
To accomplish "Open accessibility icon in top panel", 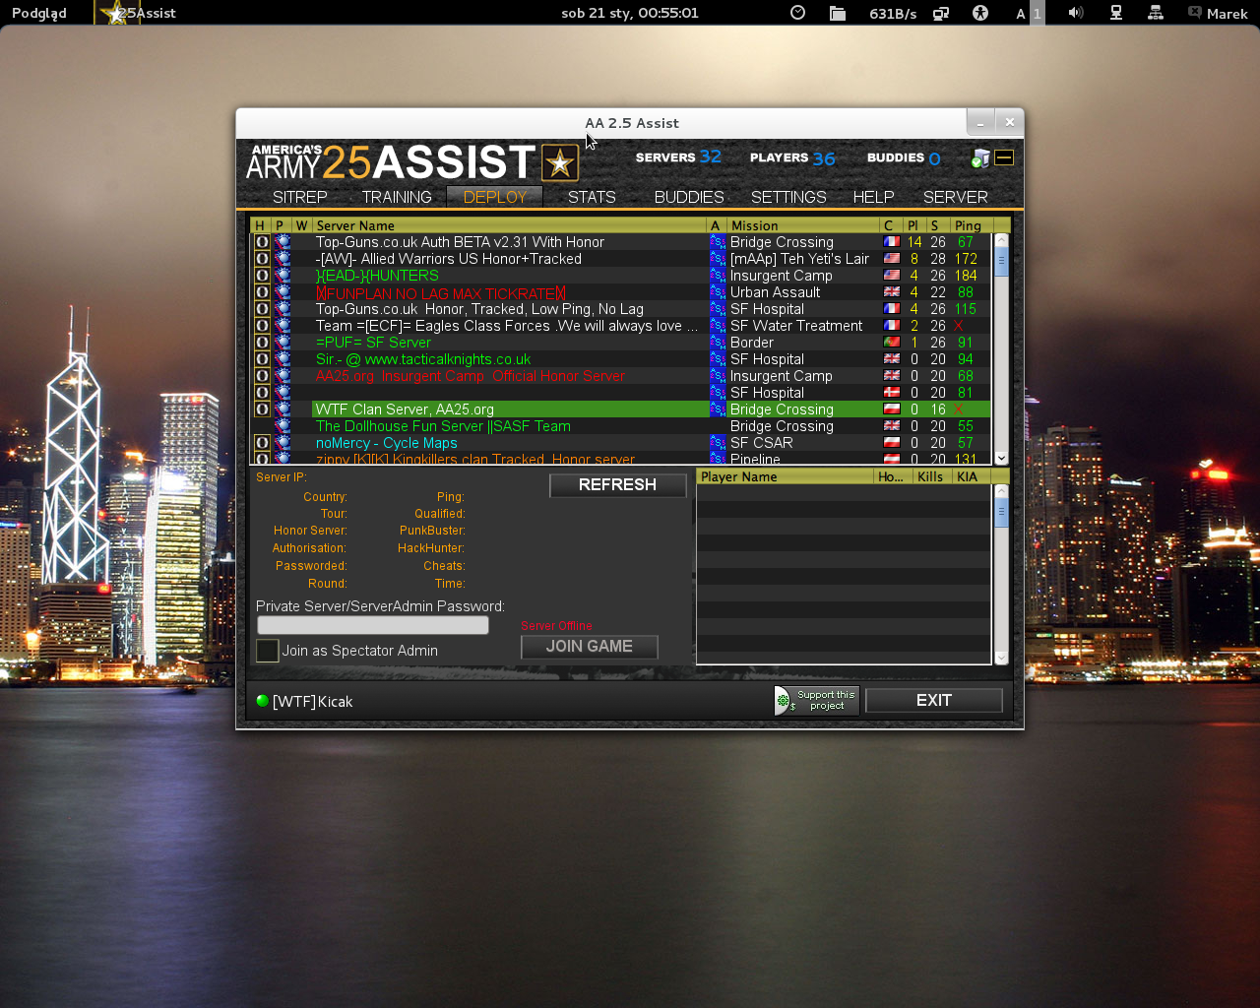I will (979, 13).
